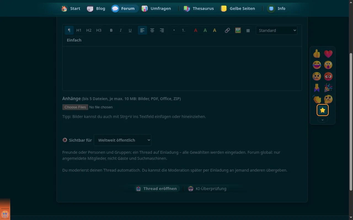Open the Start menu item
Screen dimensions: 353x220
pos(71,9)
